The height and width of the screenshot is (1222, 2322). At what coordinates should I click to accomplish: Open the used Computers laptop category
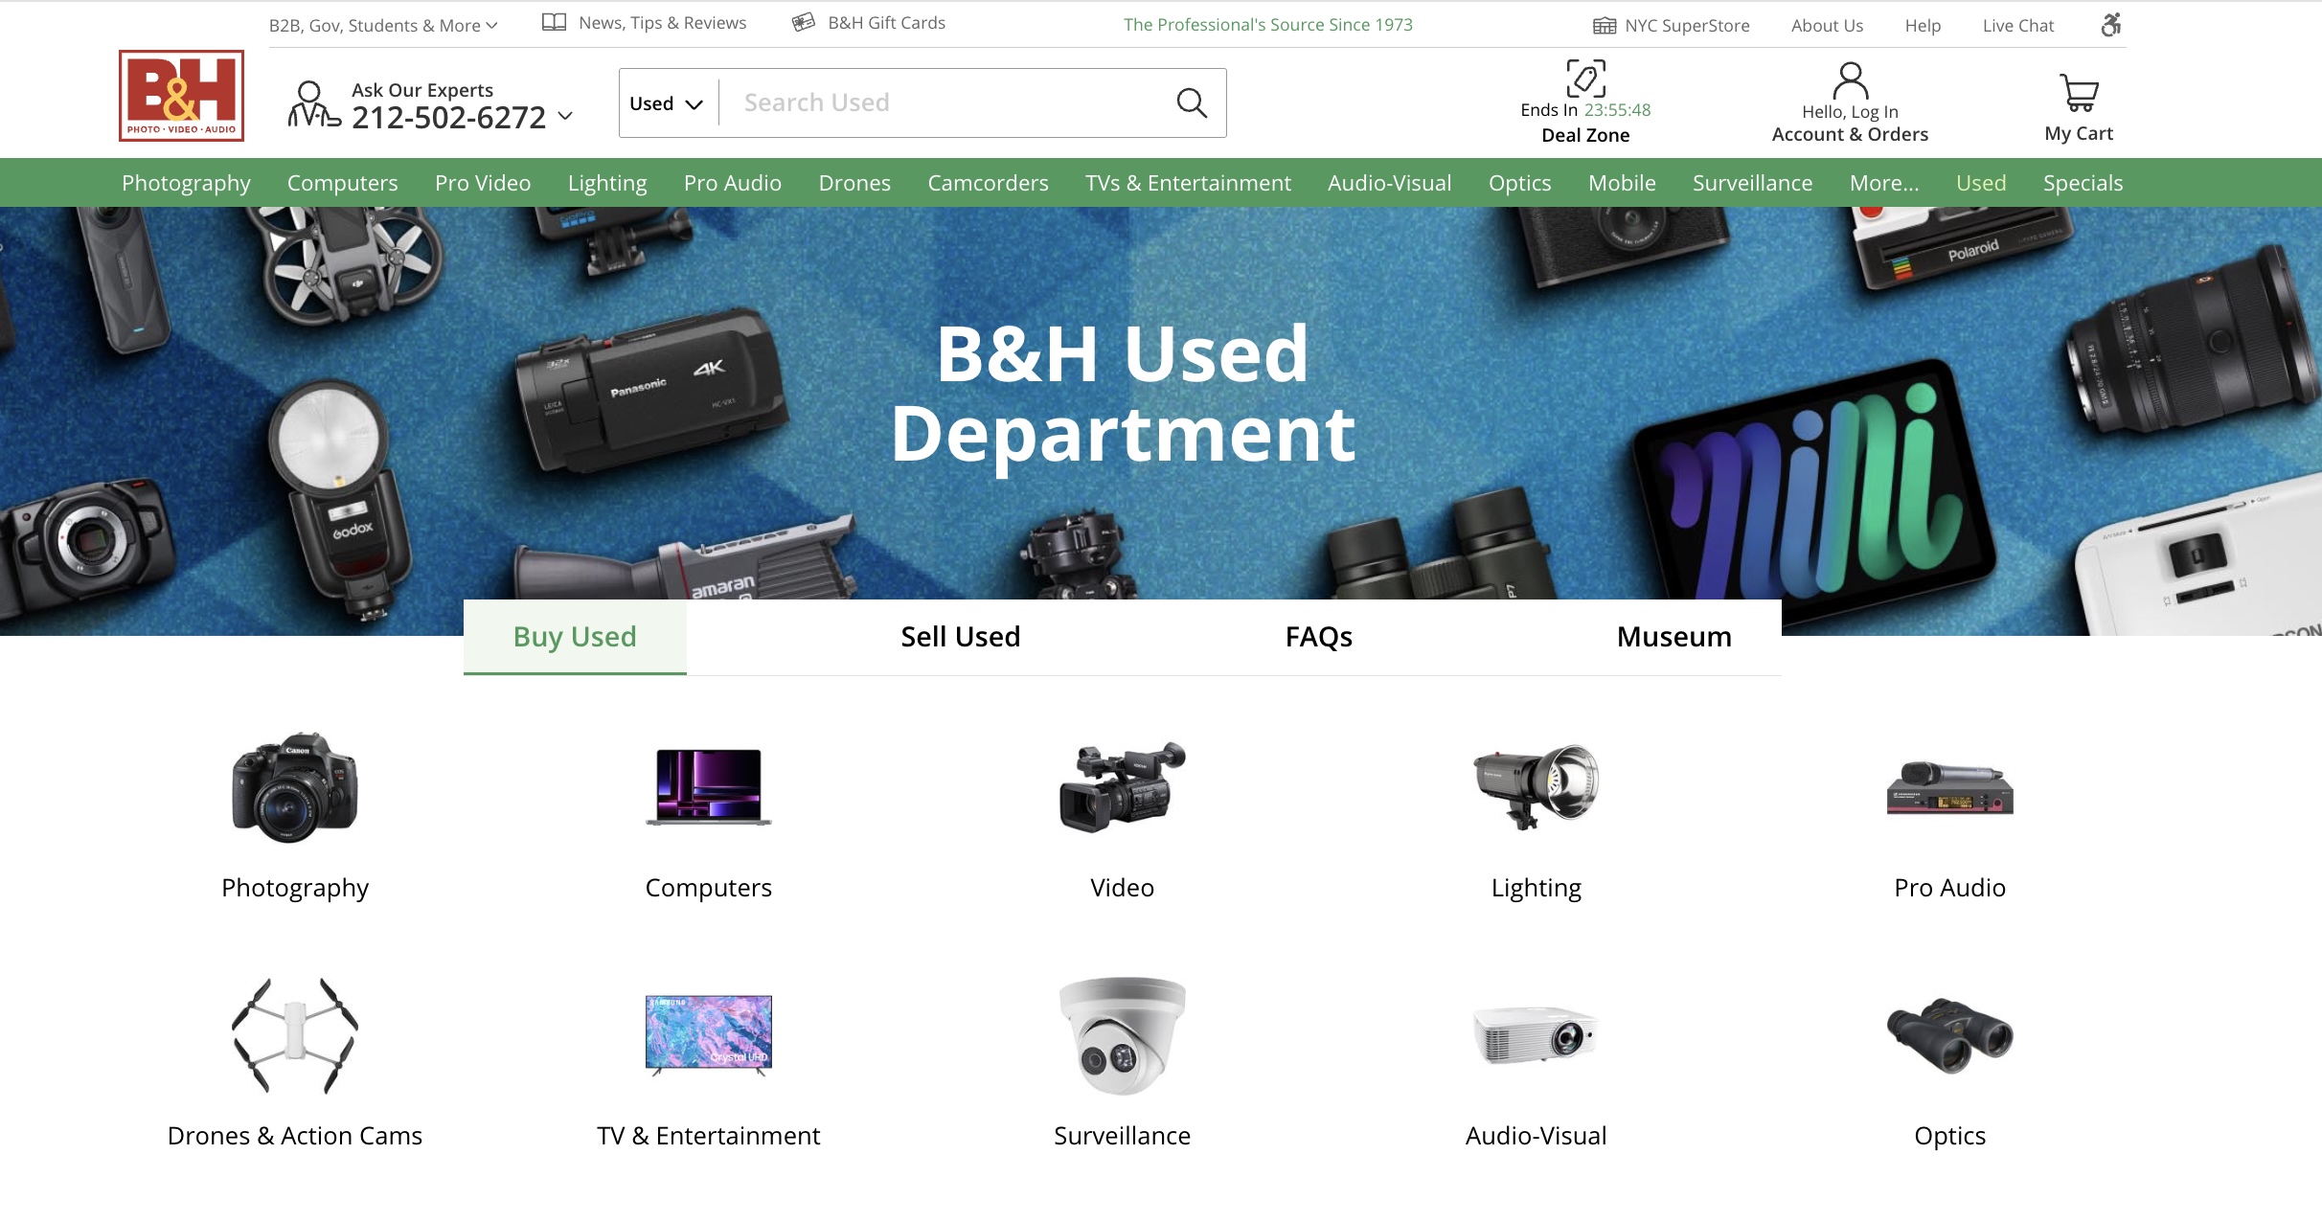pos(709,787)
